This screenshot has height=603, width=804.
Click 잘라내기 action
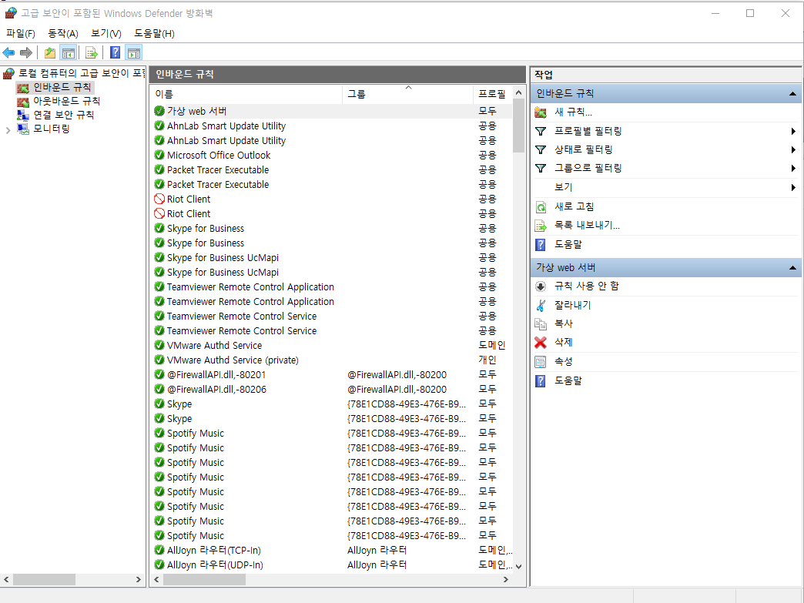[x=573, y=305]
